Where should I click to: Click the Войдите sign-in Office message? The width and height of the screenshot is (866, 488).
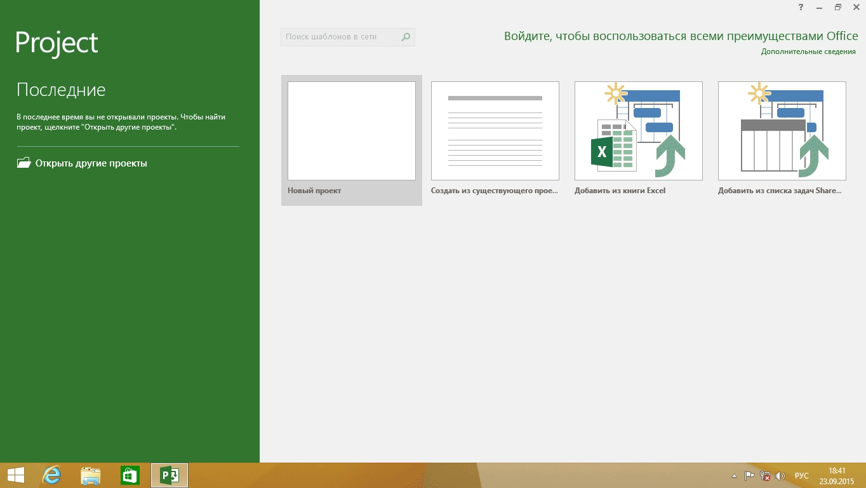(681, 36)
